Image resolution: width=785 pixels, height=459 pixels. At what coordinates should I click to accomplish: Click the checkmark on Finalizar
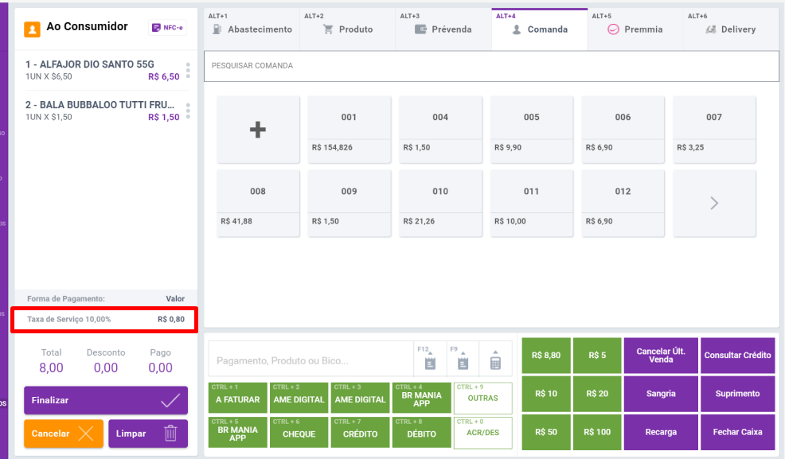point(170,400)
